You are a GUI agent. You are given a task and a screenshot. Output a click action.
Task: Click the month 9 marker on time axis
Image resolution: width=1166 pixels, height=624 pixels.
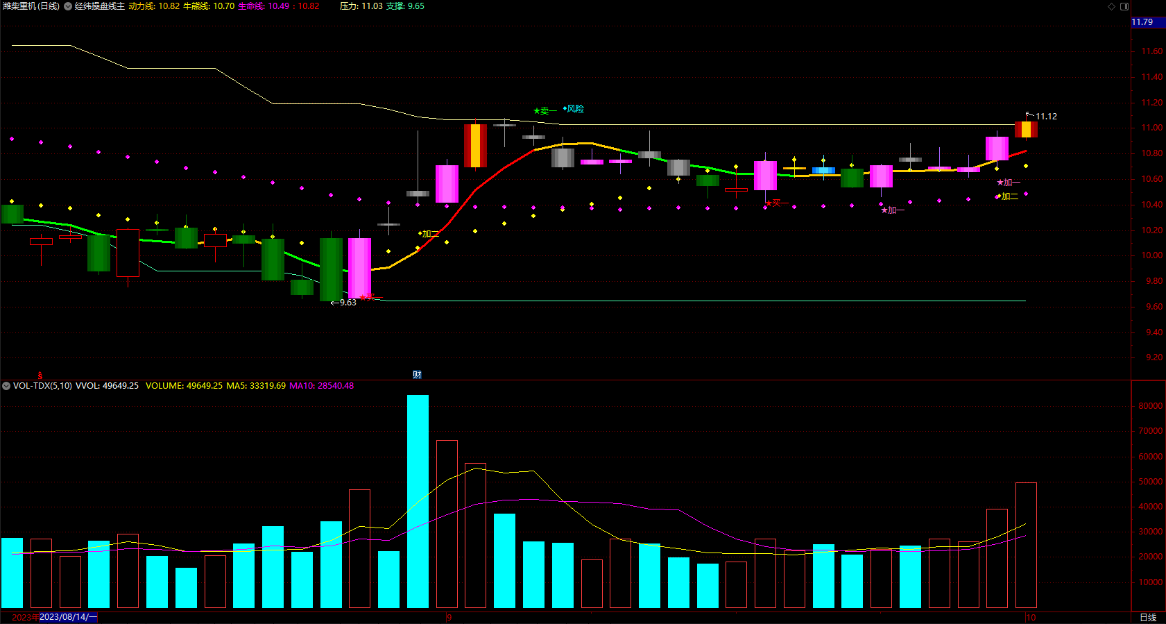449,617
